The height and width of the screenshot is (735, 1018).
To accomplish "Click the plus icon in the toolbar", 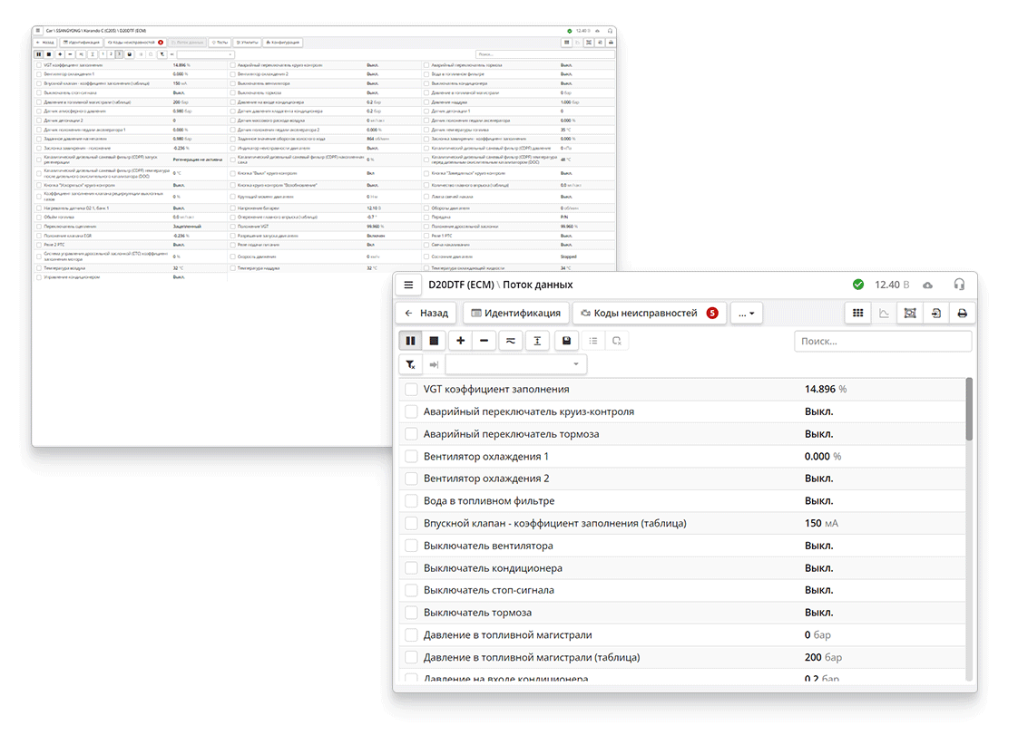I will [461, 341].
